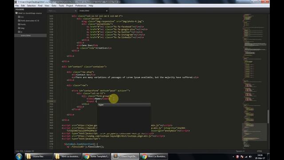Open the File menu
This screenshot has width=284, height=160.
tap(17, 6)
